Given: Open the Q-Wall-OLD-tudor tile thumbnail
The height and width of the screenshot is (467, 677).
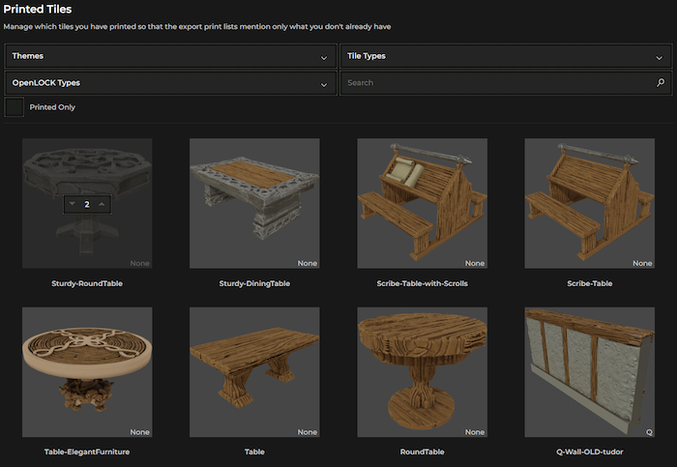Looking at the screenshot, I should [589, 372].
